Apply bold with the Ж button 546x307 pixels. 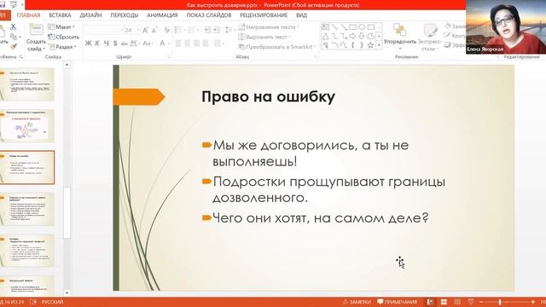89,43
